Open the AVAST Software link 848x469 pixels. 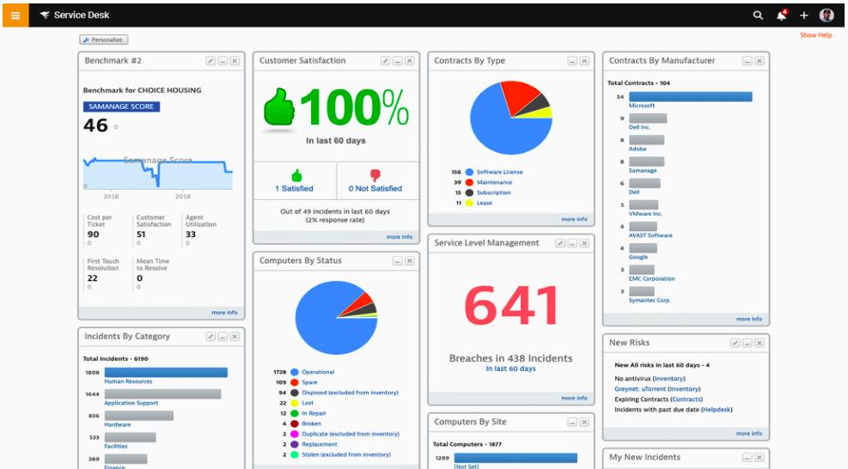650,235
